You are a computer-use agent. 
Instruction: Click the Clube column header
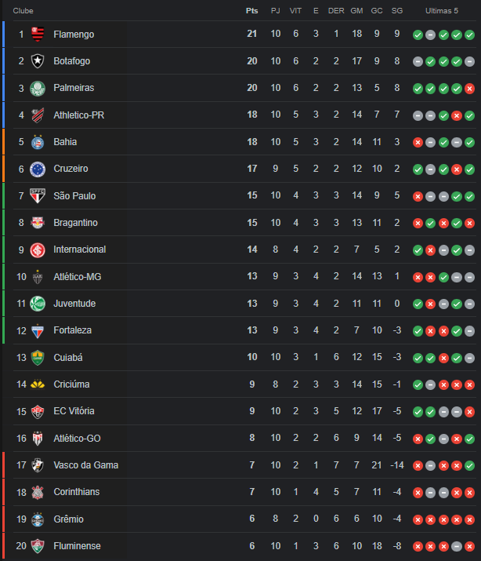pyautogui.click(x=24, y=11)
